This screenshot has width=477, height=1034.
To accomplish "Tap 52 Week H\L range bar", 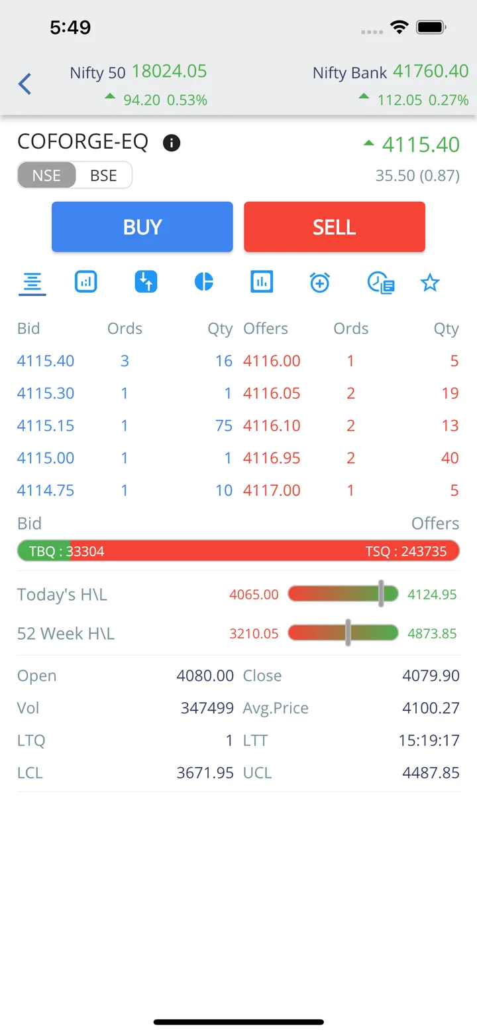I will click(343, 633).
